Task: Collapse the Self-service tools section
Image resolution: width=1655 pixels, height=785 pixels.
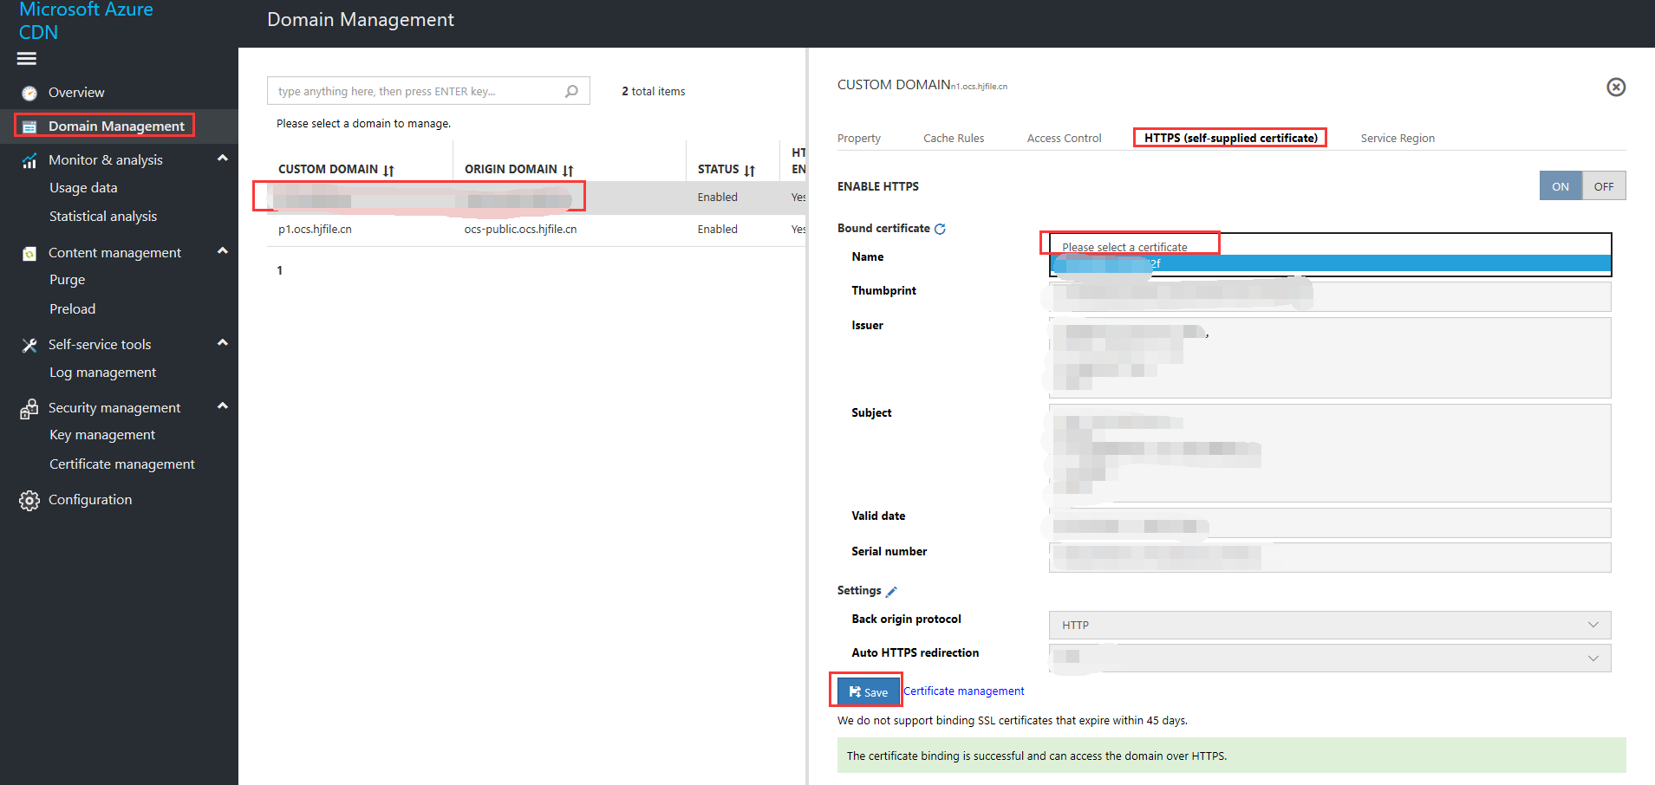Action: 223,343
